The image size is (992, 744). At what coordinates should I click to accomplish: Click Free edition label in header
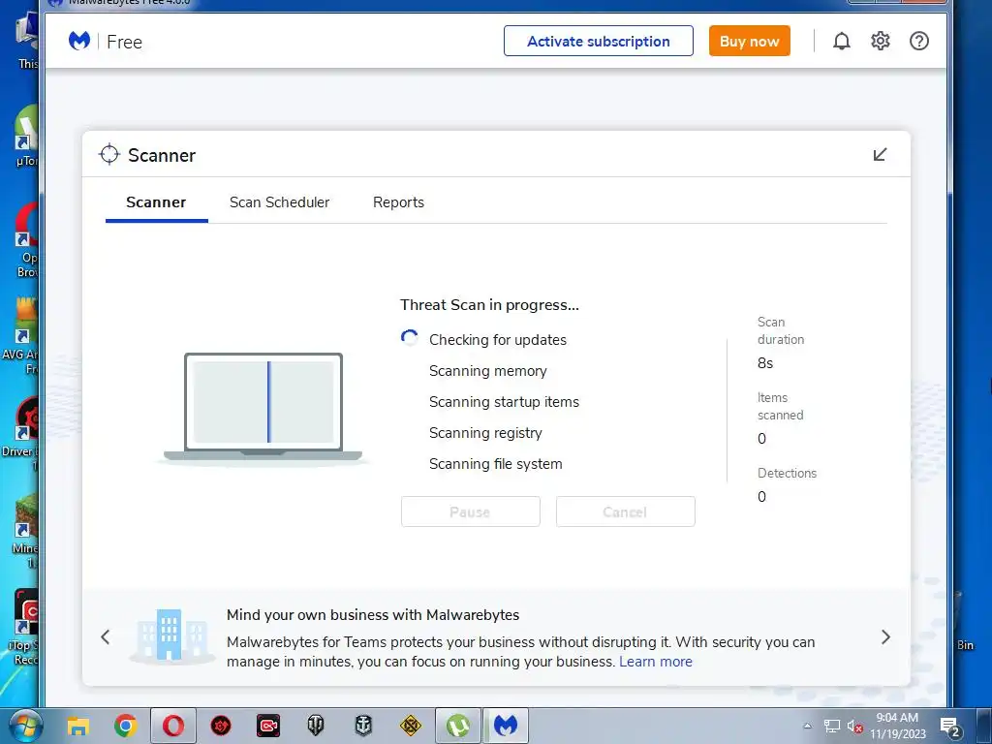click(x=125, y=42)
